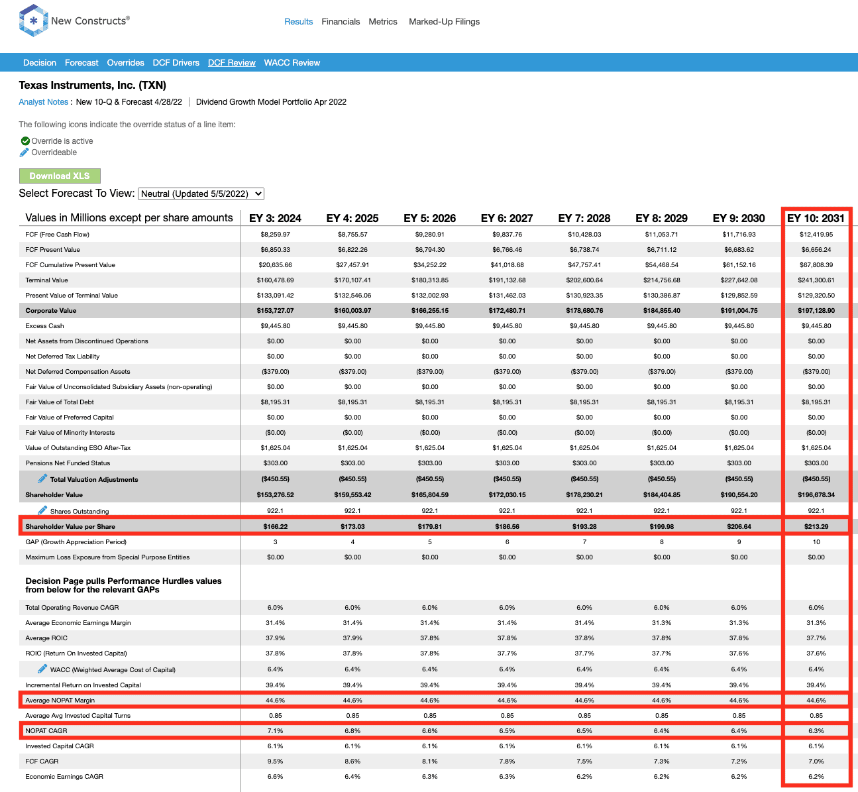858x792 pixels.
Task: Click the New 10-Q & Forecast 4/28/22 text
Action: [x=129, y=102]
